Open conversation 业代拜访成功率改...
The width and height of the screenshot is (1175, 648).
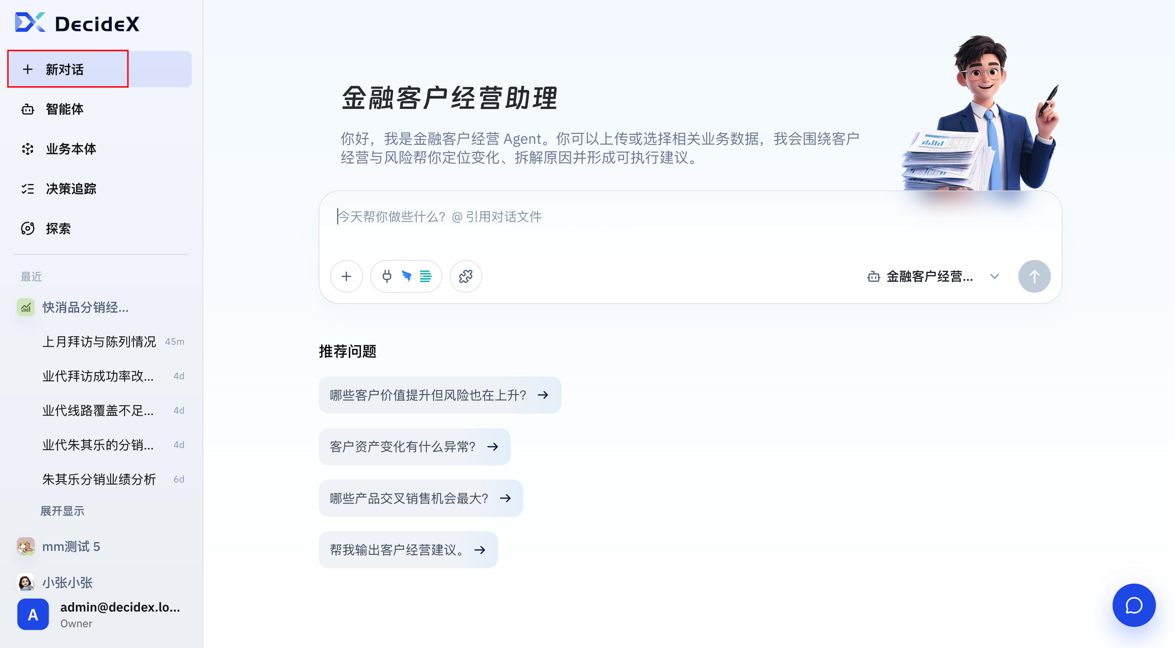[98, 376]
